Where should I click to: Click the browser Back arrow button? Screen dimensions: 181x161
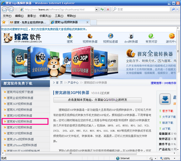point(5,9)
